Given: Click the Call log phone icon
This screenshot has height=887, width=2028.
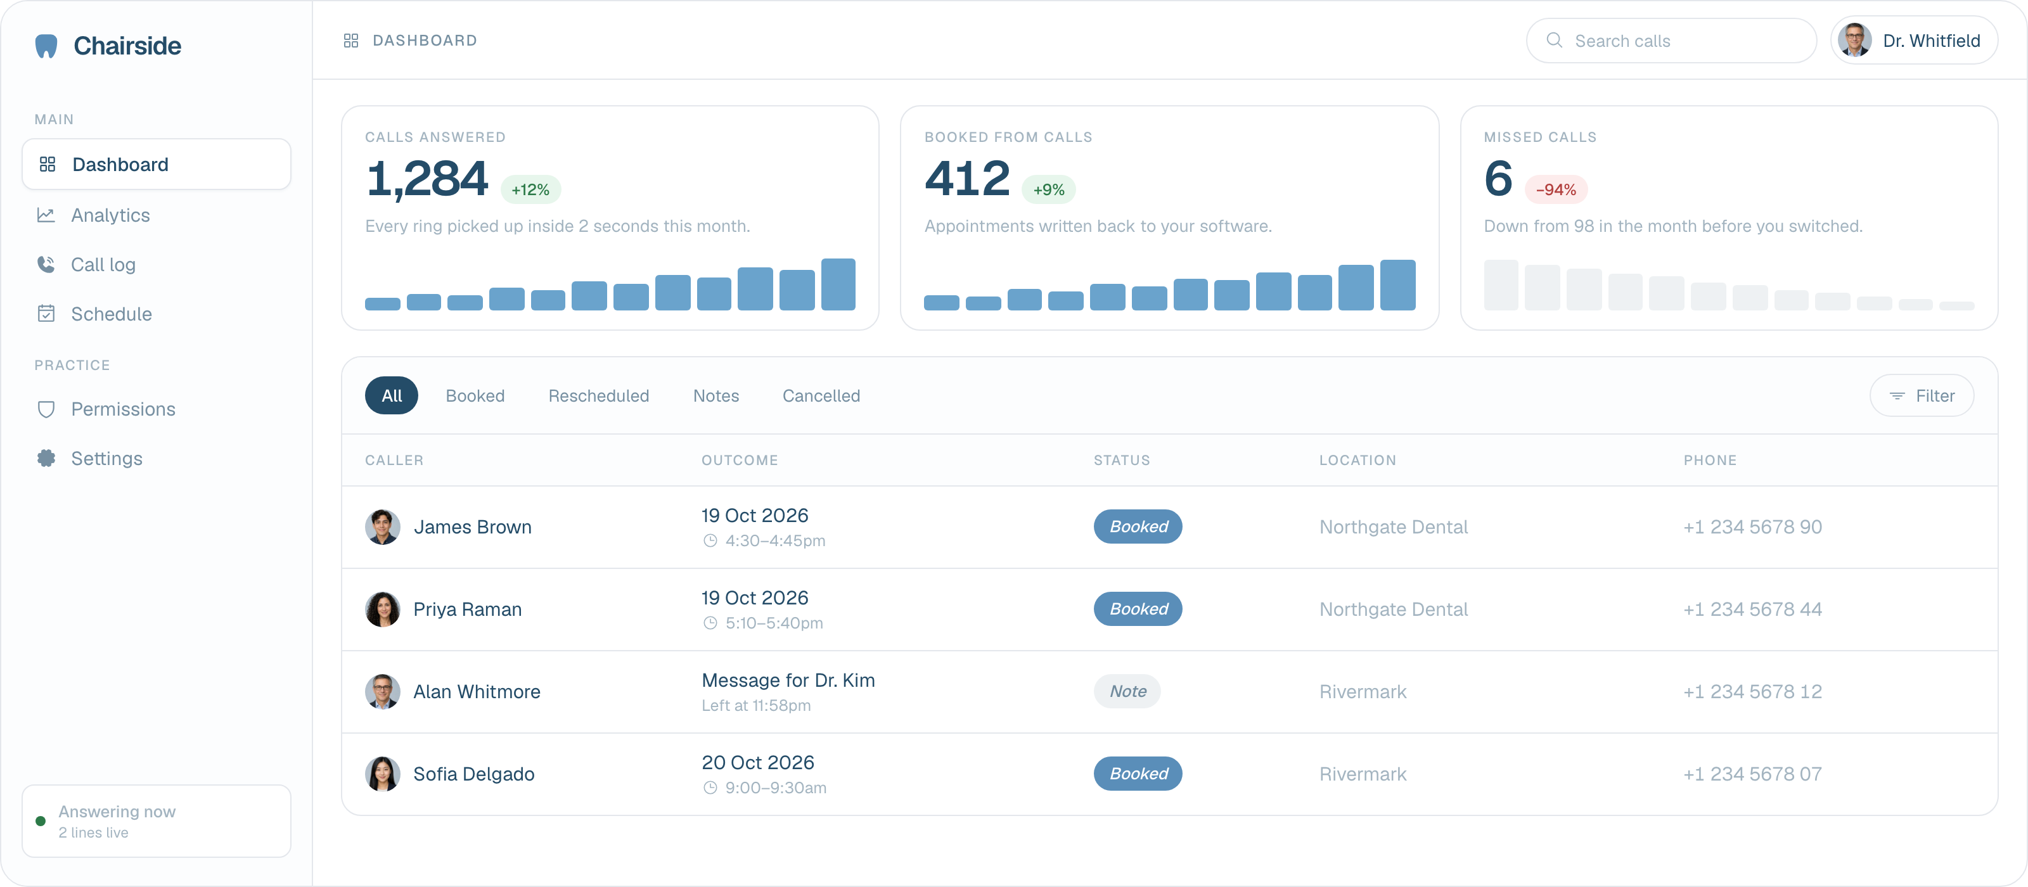Looking at the screenshot, I should [x=46, y=264].
